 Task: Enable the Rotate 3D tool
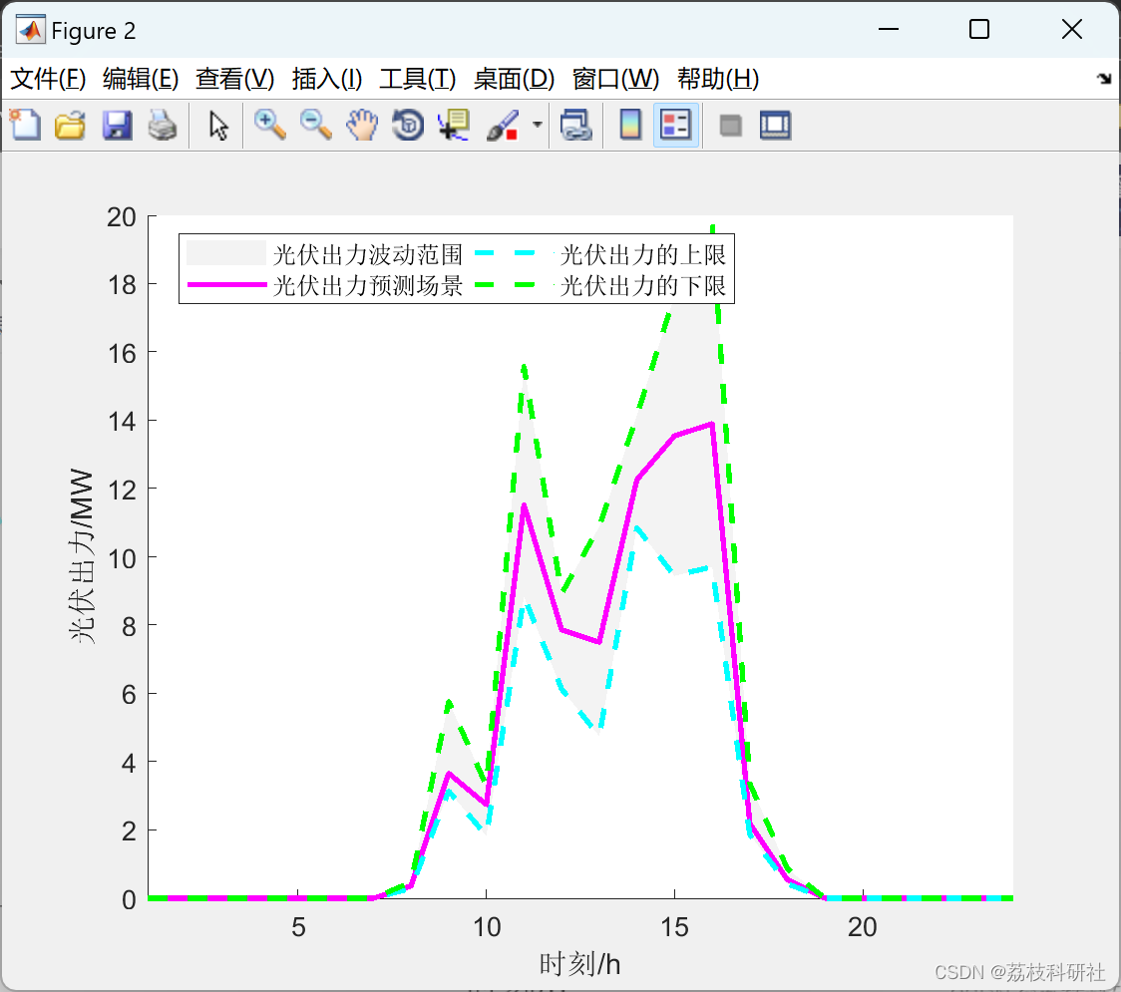(408, 125)
